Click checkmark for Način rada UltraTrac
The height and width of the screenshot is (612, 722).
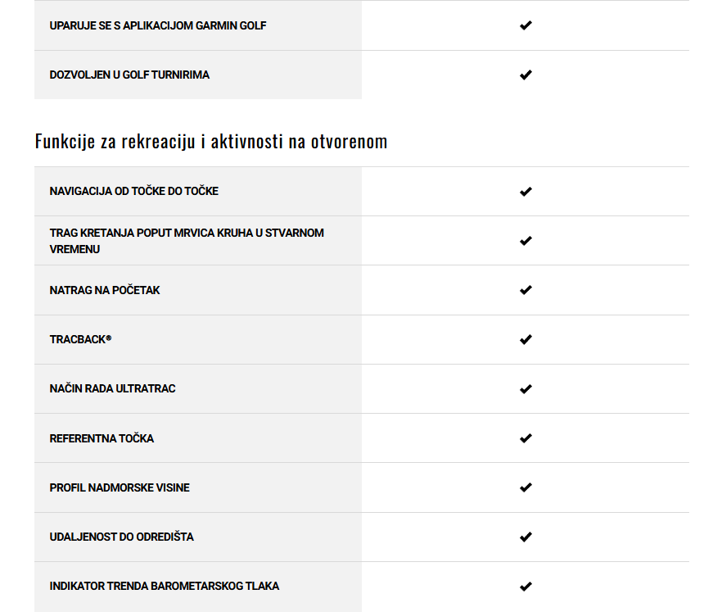tap(526, 388)
